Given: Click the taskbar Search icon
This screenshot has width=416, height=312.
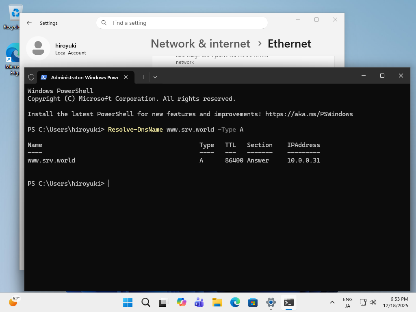Looking at the screenshot, I should point(145,302).
